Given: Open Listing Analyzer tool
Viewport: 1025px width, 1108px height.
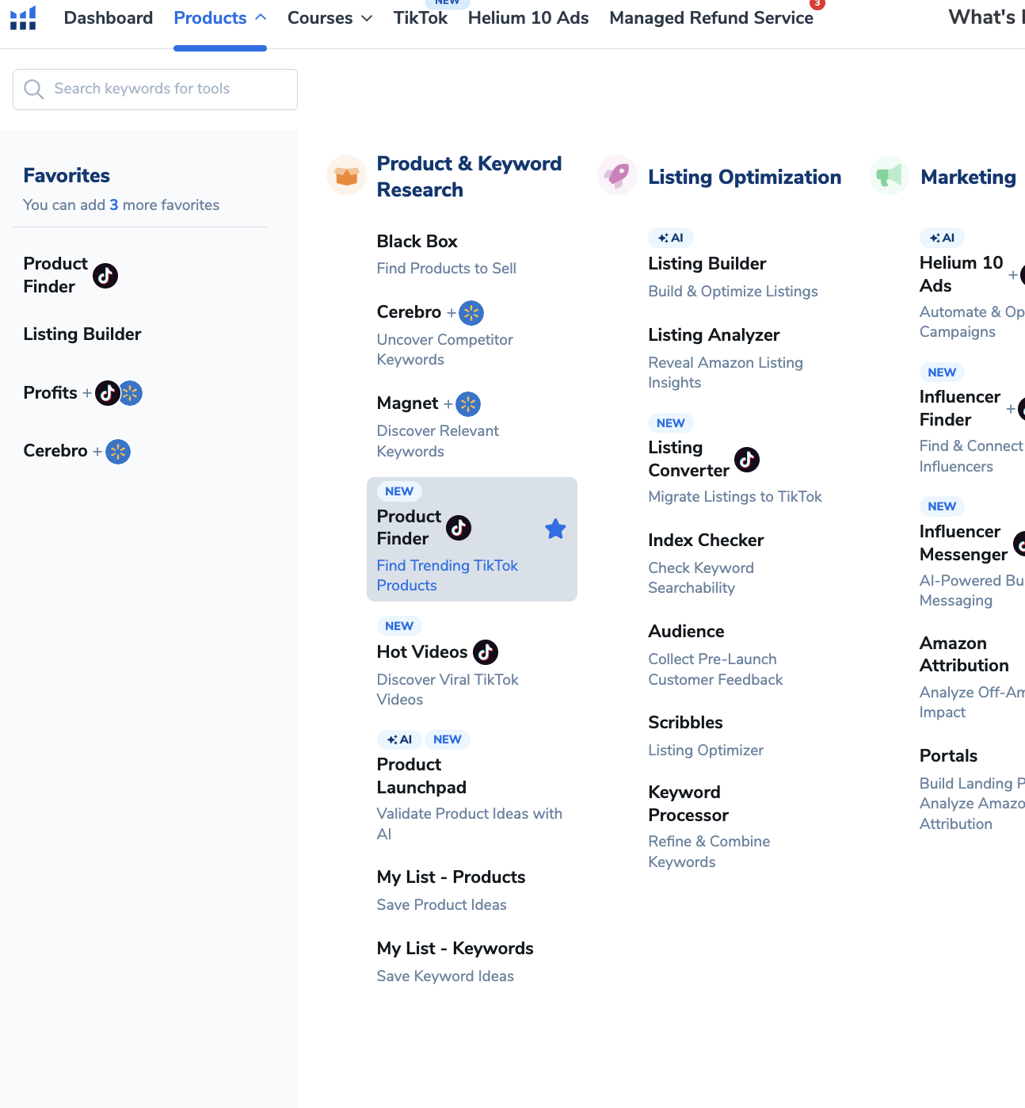Looking at the screenshot, I should coord(714,335).
